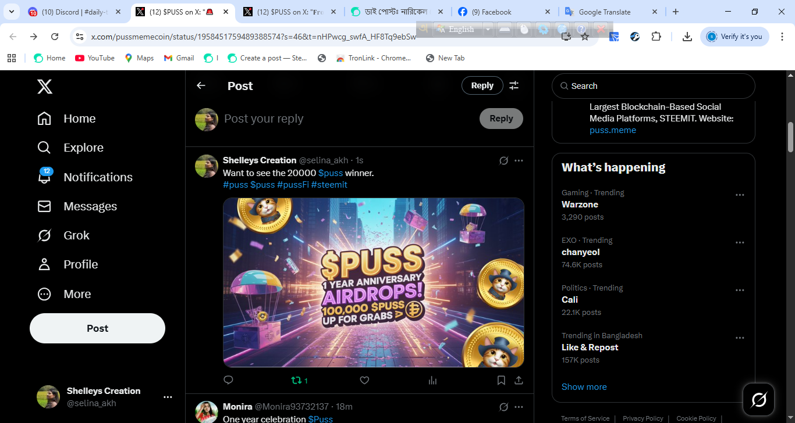Bookmark this page with the star icon
The height and width of the screenshot is (423, 795).
click(585, 37)
